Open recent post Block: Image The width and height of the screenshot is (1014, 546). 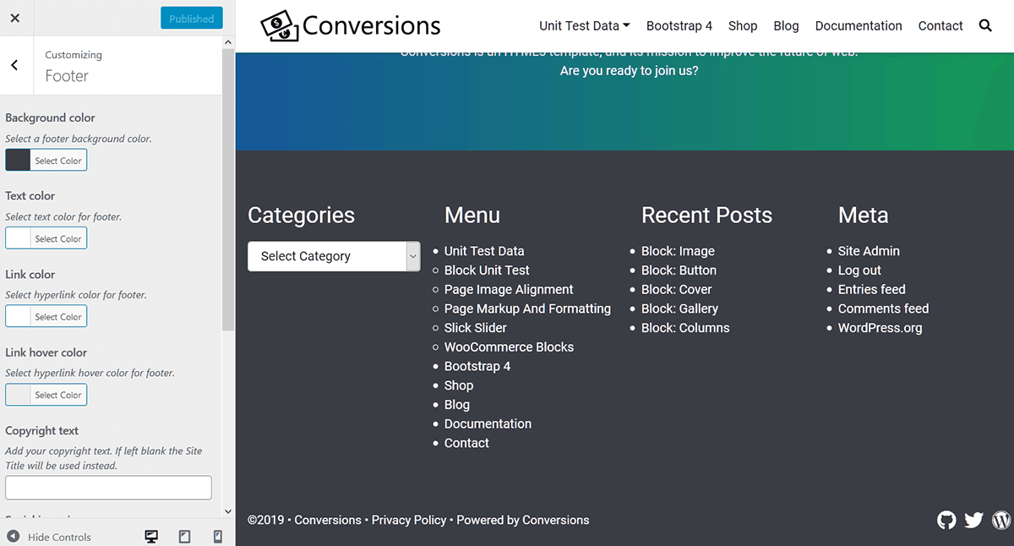coord(678,251)
